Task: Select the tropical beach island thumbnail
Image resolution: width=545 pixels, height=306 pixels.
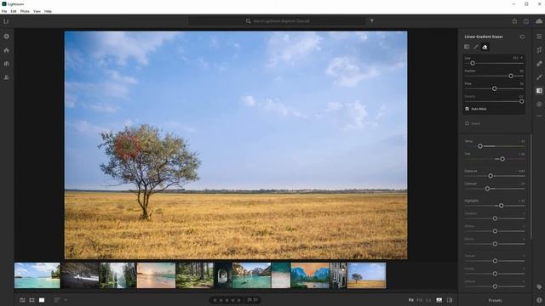Action: tap(37, 275)
